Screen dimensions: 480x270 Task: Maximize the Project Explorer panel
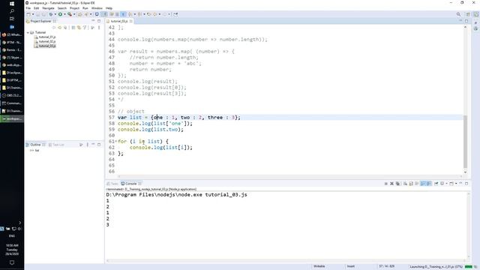coord(99,21)
